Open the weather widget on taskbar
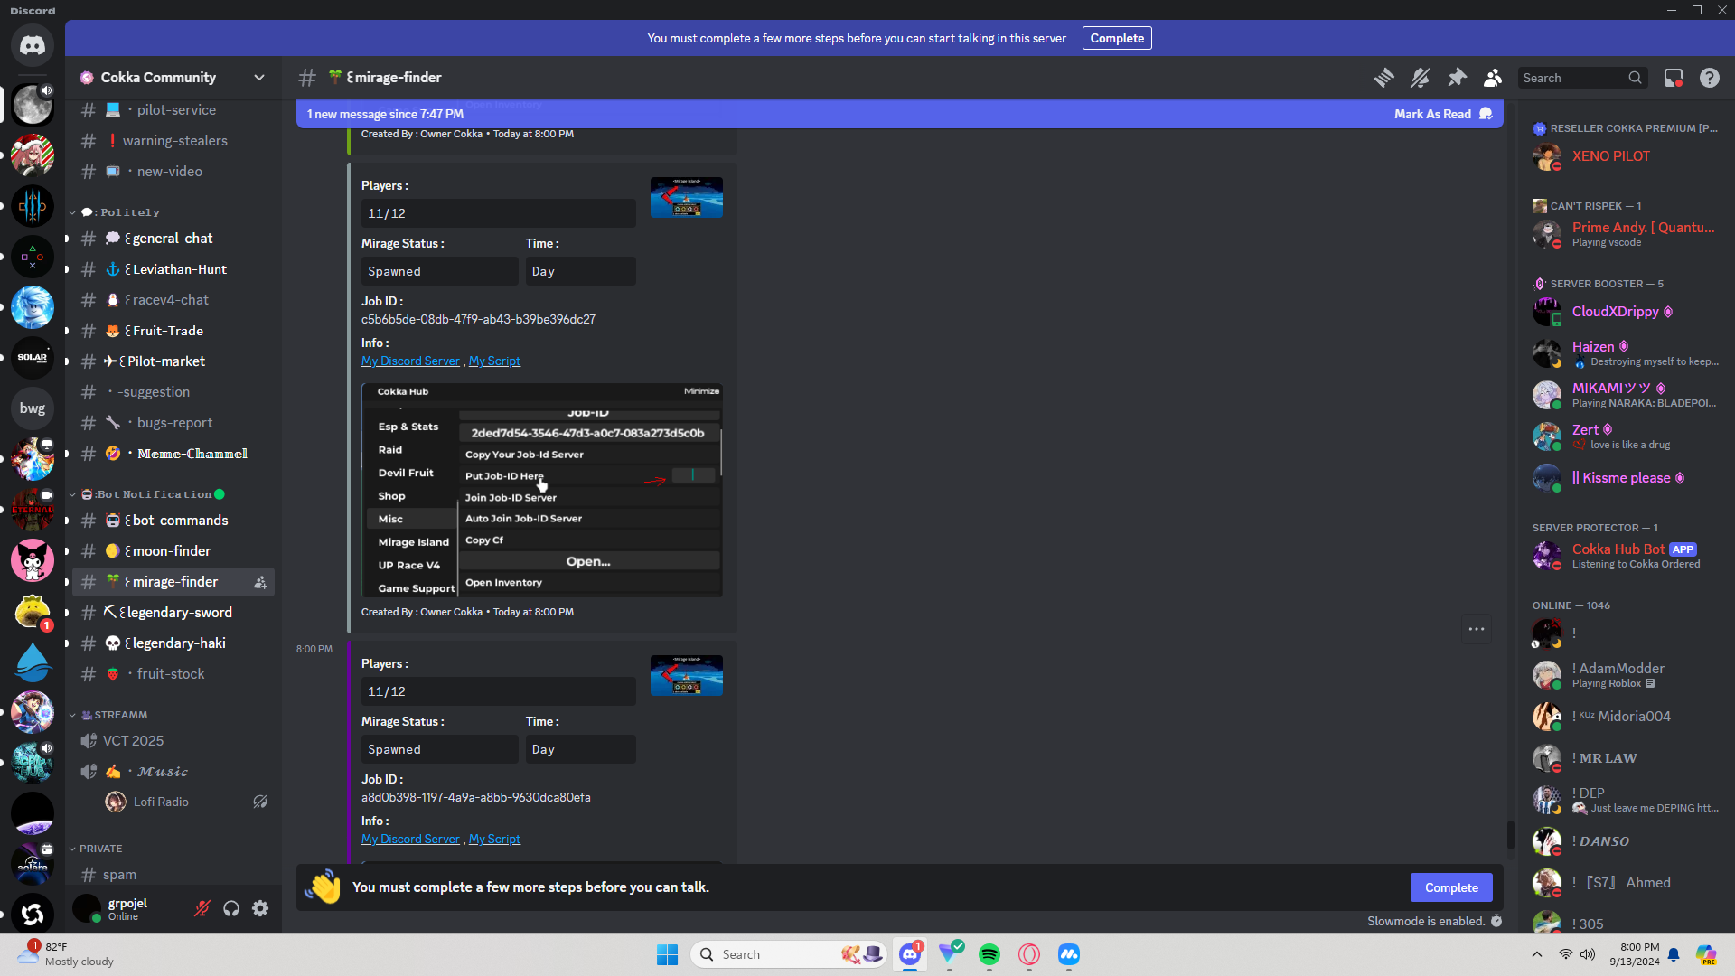1735x976 pixels. tap(66, 954)
